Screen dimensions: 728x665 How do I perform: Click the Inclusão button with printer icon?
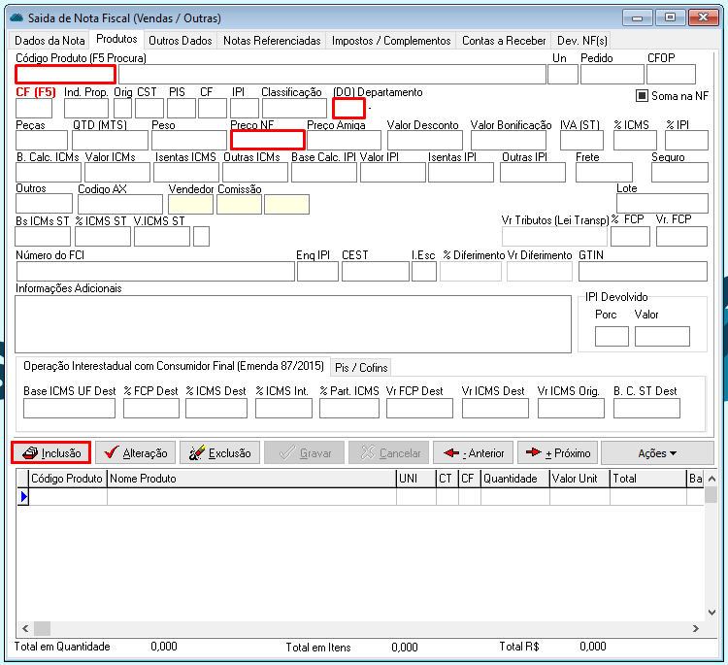[x=51, y=452]
